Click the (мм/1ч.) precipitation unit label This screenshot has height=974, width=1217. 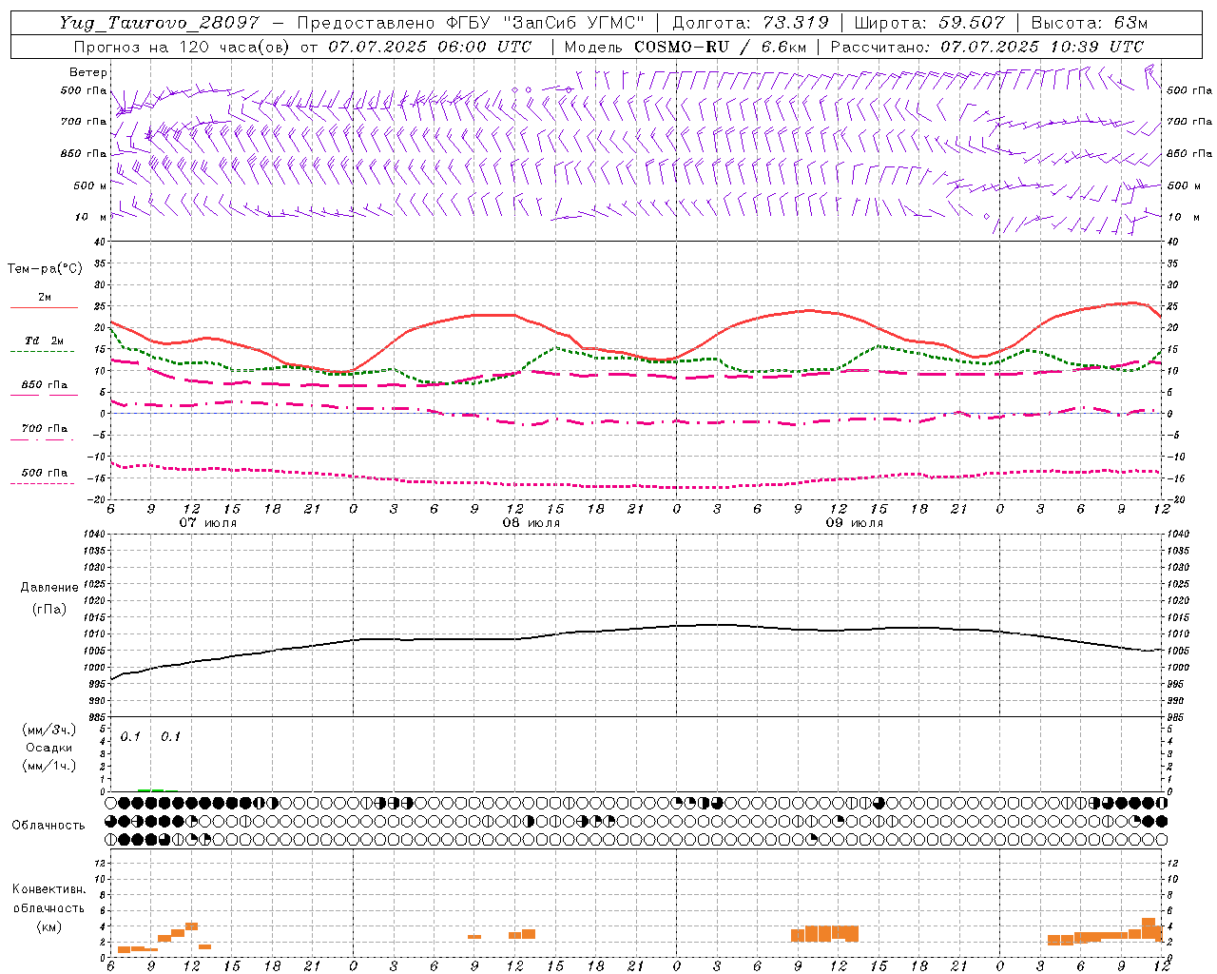tap(49, 766)
